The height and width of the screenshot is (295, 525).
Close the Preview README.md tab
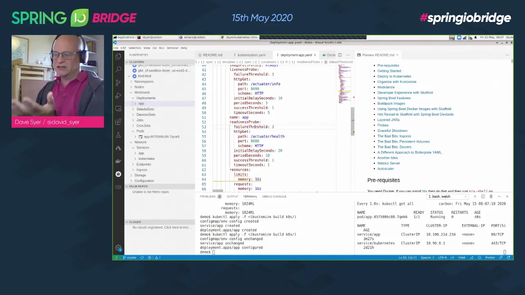(397, 55)
